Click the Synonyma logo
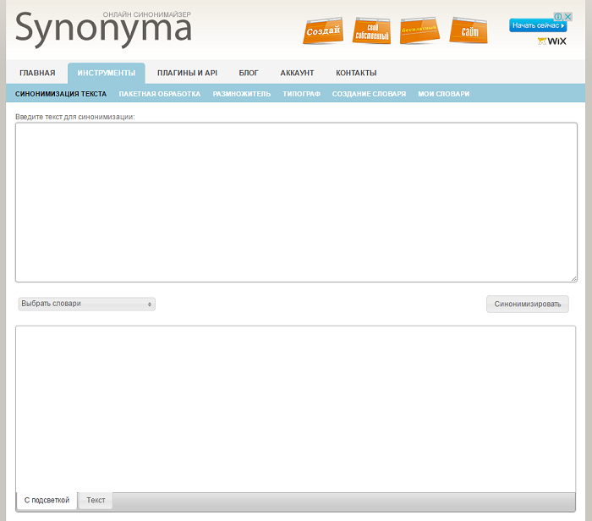Screen dimensions: 592x521 coord(103,28)
